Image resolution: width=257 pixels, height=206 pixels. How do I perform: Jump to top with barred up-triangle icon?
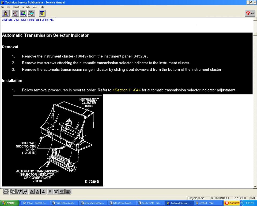(32, 192)
